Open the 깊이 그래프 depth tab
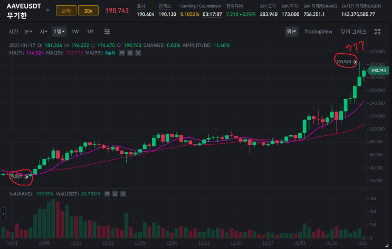This screenshot has height=249, width=392. [x=353, y=32]
